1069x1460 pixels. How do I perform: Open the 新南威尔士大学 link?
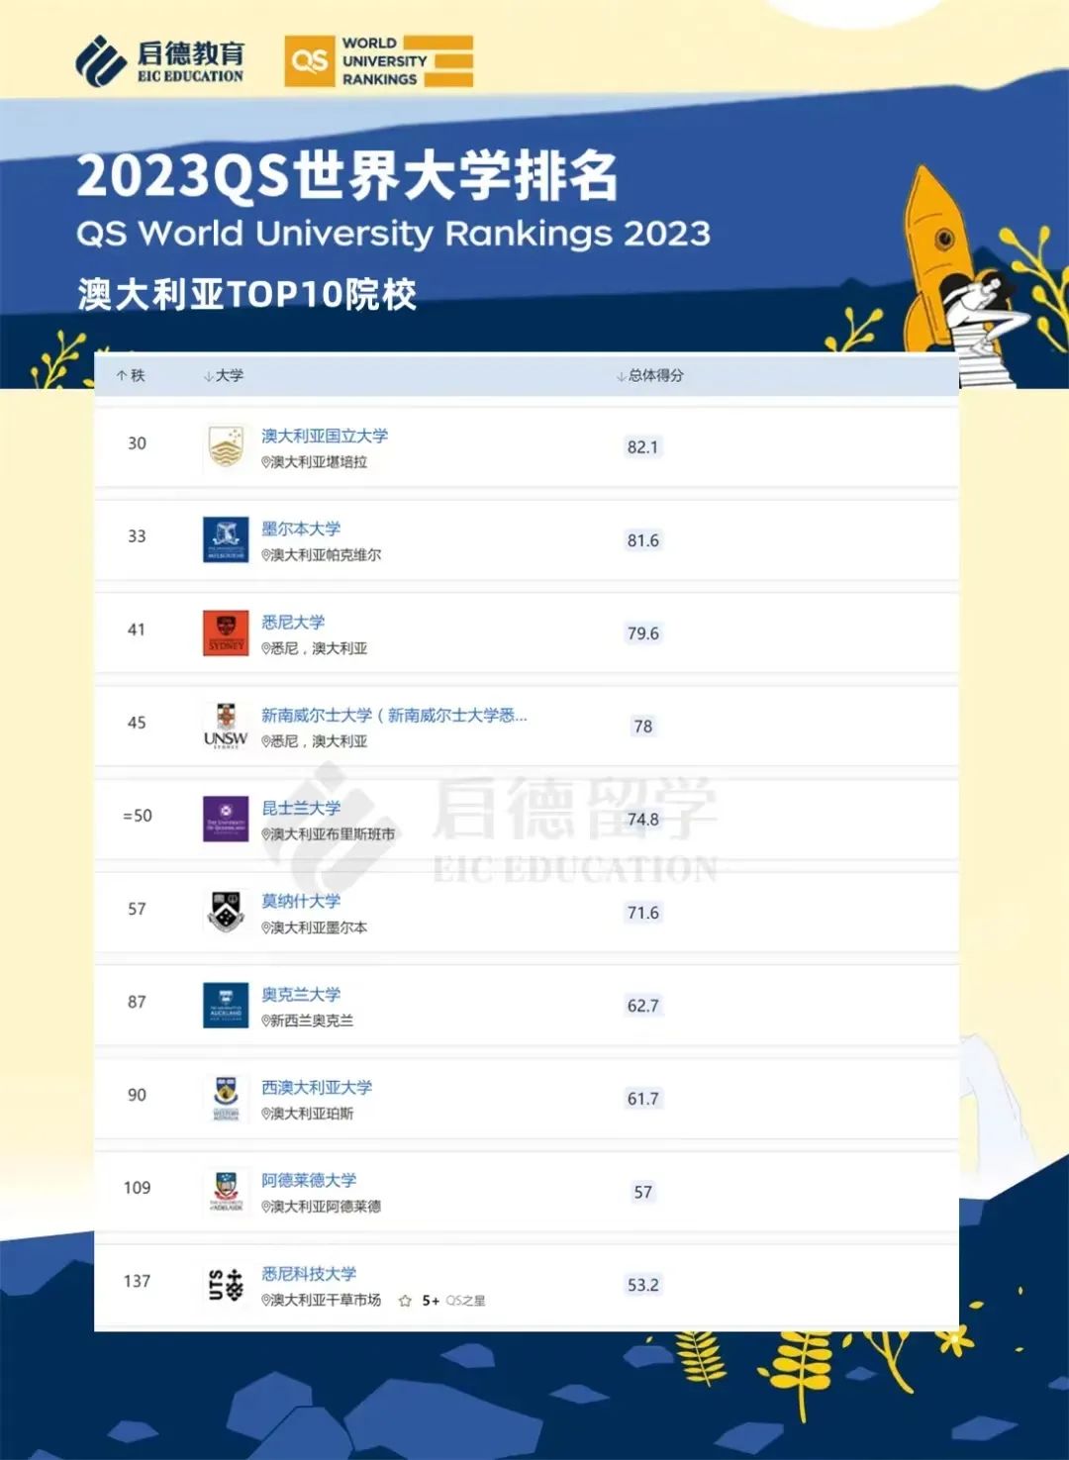click(394, 715)
